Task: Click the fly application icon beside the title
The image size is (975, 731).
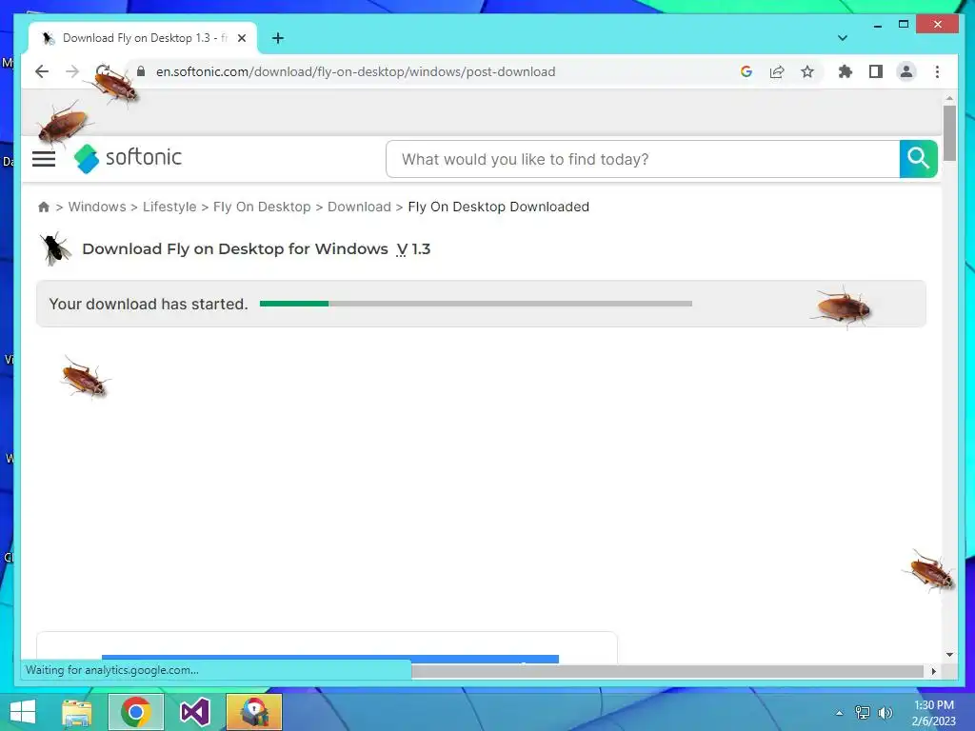Action: pyautogui.click(x=56, y=248)
